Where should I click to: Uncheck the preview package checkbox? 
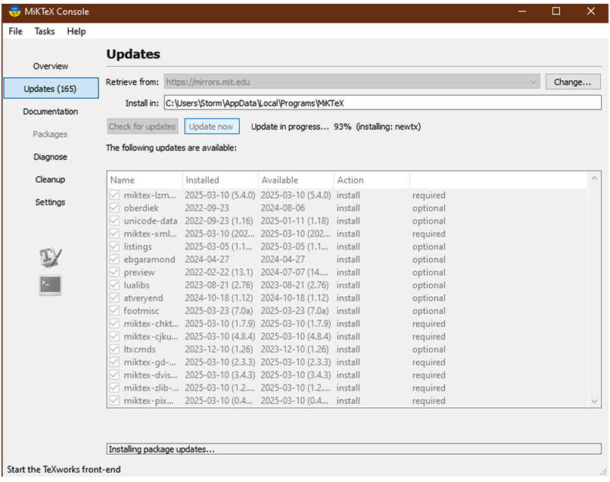click(x=114, y=272)
